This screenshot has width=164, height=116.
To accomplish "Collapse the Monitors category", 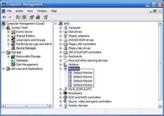I will (x=61, y=69).
